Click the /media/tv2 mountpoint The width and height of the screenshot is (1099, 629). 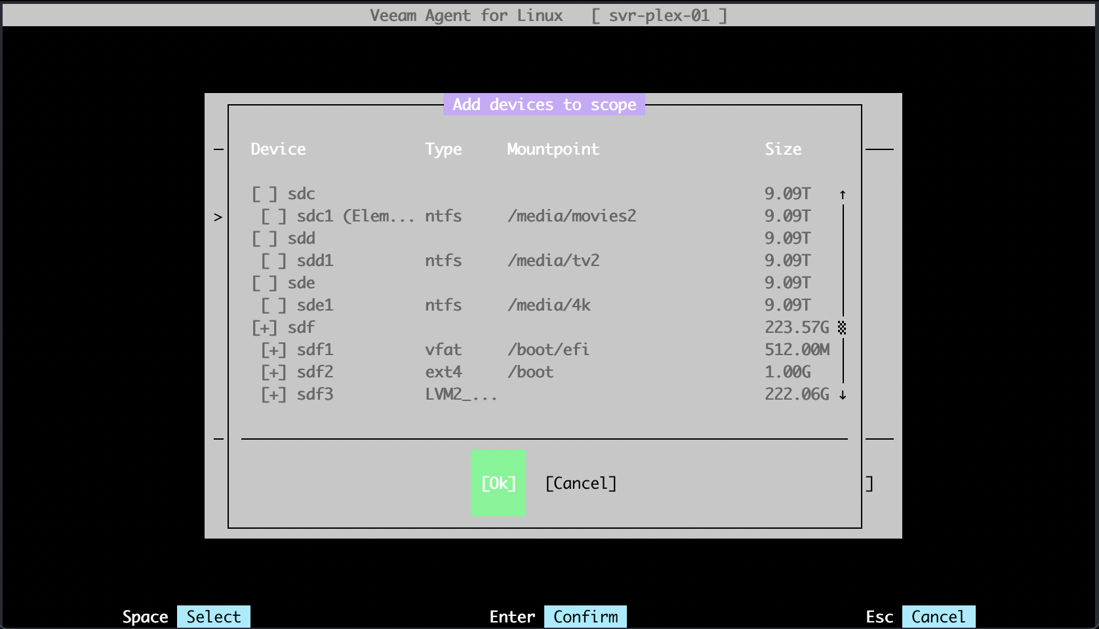click(553, 261)
